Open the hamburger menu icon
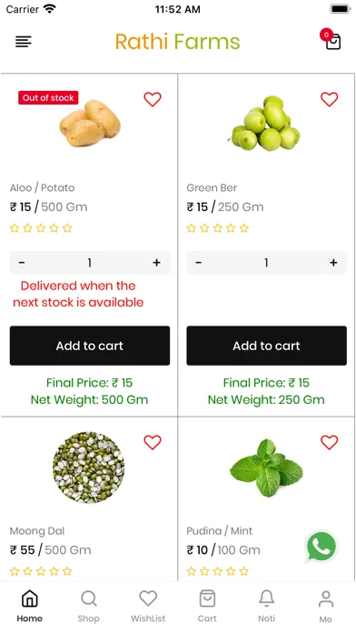The width and height of the screenshot is (356, 633). (24, 42)
